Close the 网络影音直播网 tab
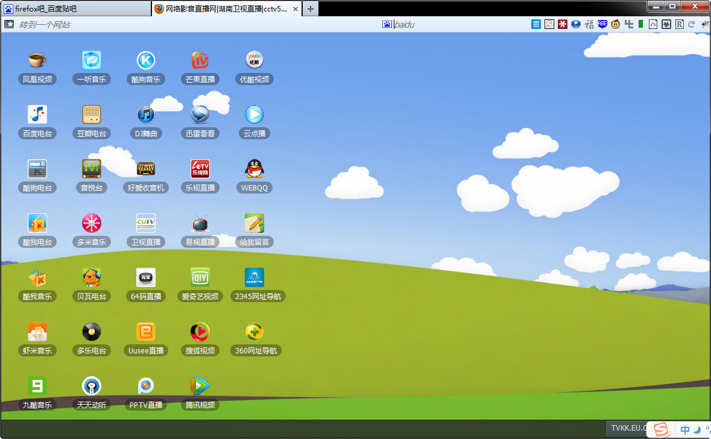The image size is (711, 439). (x=295, y=8)
